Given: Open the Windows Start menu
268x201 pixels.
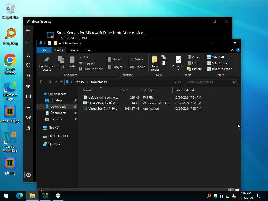Looking at the screenshot, I should point(6,196).
